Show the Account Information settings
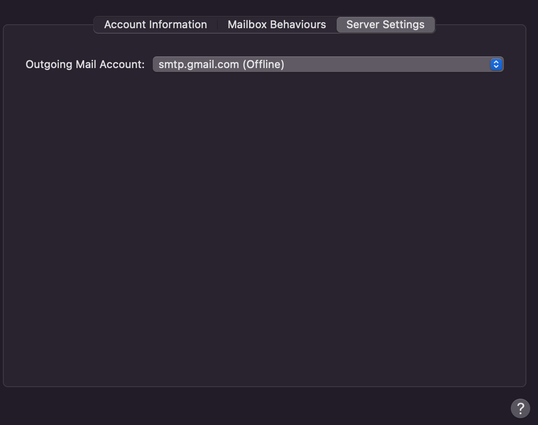 click(155, 25)
